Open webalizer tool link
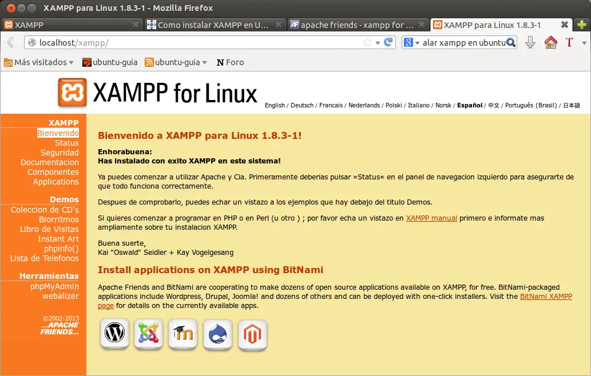This screenshot has height=376, width=591. 61,296
